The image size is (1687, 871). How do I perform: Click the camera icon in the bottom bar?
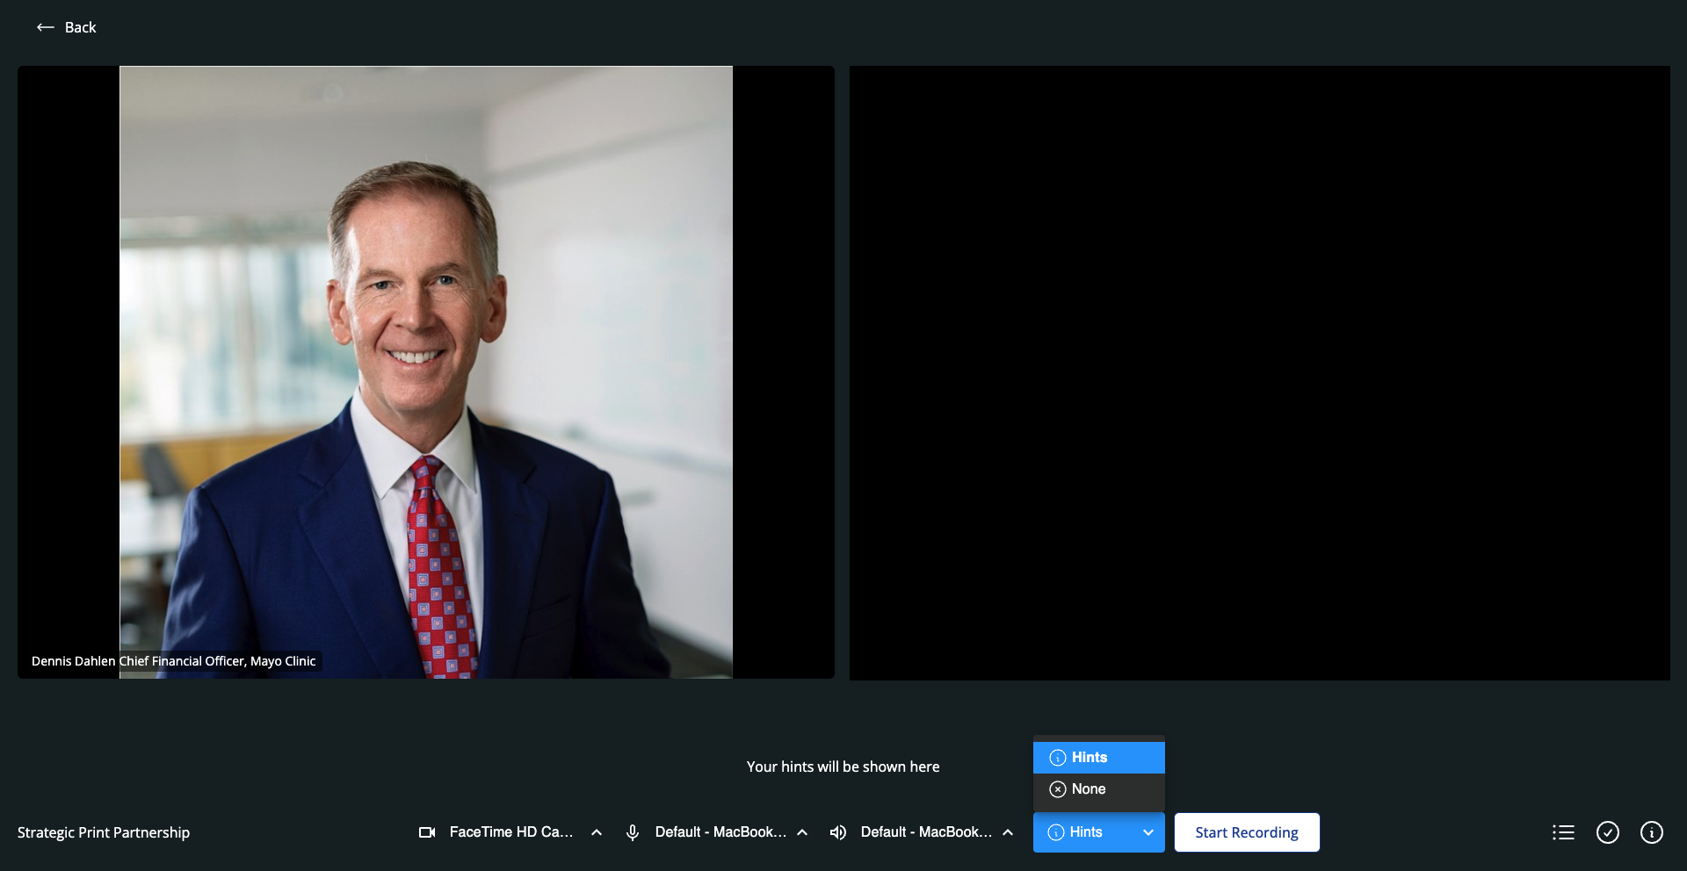point(427,832)
